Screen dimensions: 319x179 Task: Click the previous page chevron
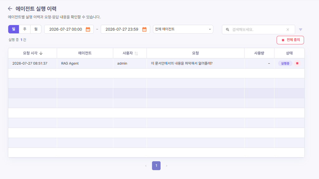point(146,166)
